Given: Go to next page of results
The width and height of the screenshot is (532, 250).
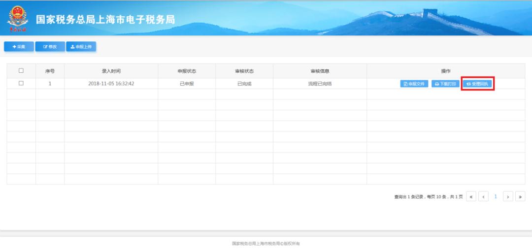Looking at the screenshot, I should [508, 196].
